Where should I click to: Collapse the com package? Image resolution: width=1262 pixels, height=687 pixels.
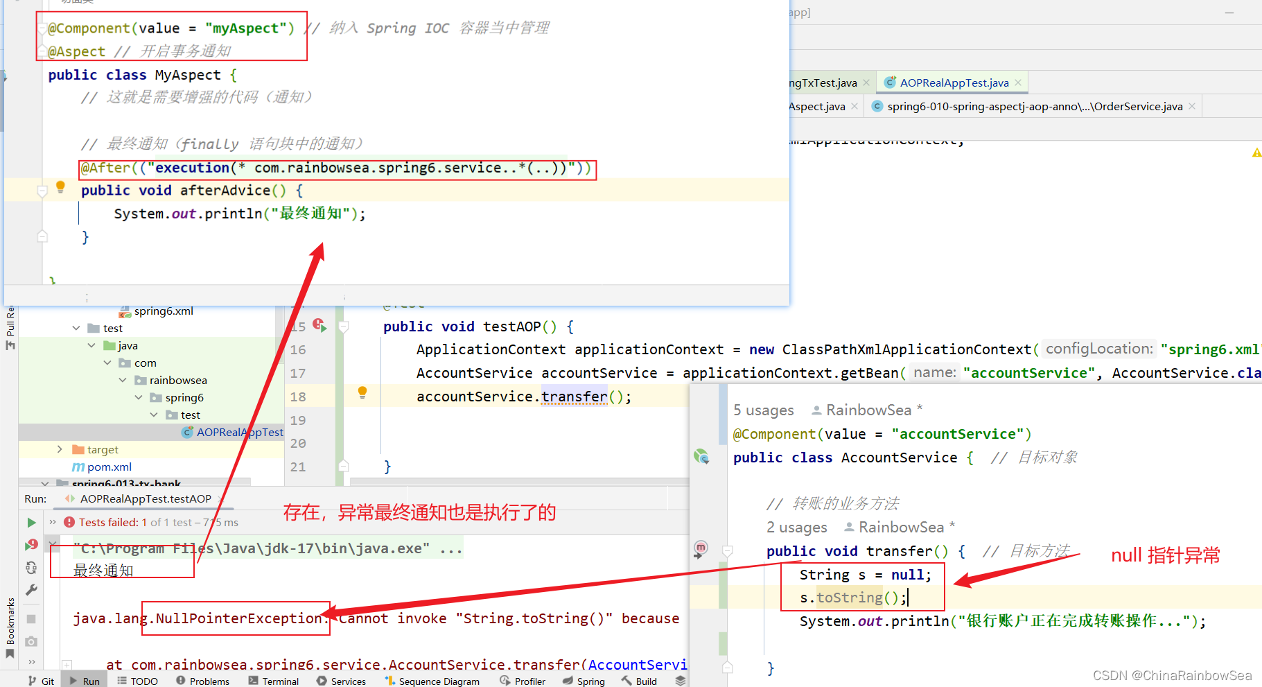(x=107, y=363)
